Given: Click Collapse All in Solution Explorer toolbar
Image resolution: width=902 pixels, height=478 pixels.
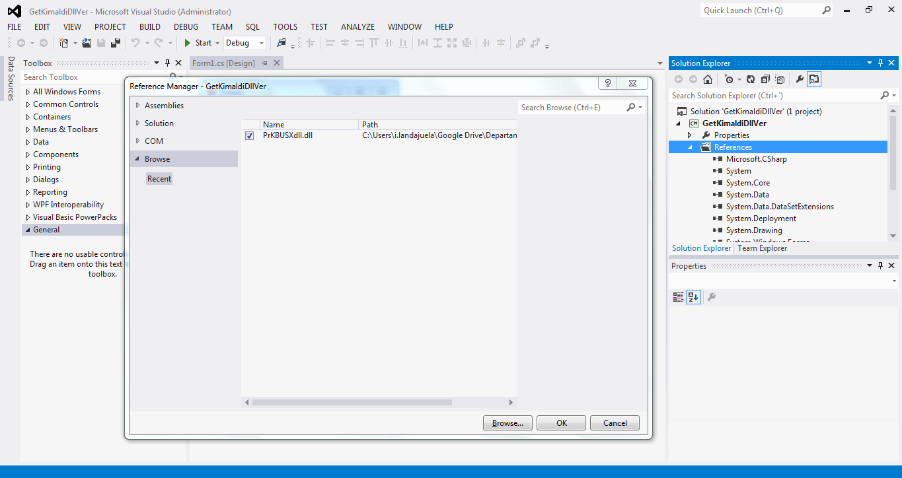Looking at the screenshot, I should [765, 79].
